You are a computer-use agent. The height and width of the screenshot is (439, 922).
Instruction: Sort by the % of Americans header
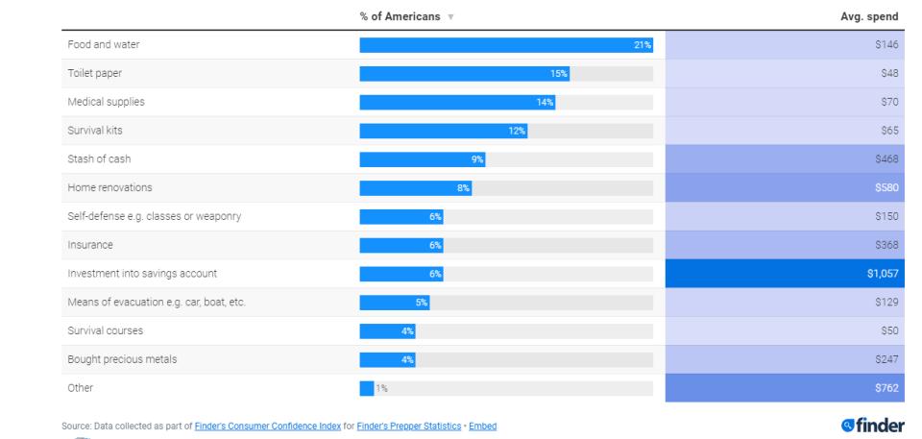pos(400,17)
